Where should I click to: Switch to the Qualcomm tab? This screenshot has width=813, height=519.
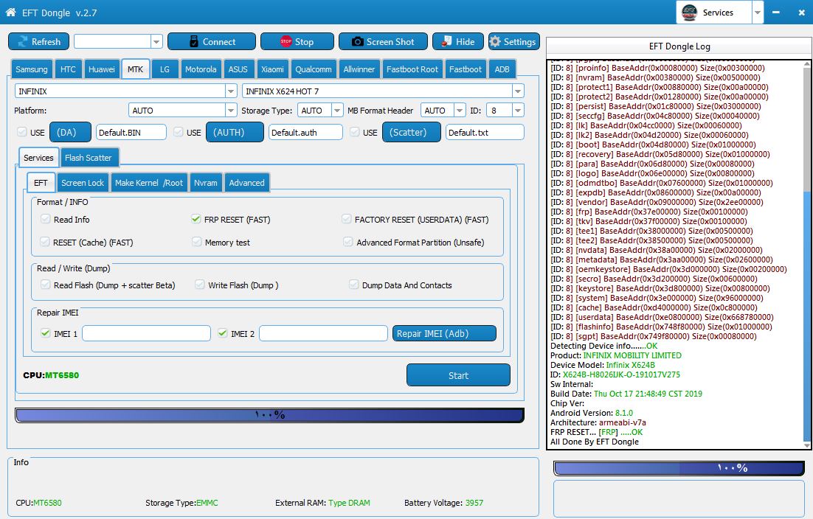pyautogui.click(x=313, y=69)
